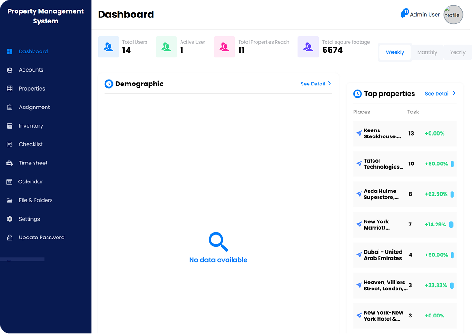Go to Properties in sidebar
The height and width of the screenshot is (334, 472).
[32, 89]
